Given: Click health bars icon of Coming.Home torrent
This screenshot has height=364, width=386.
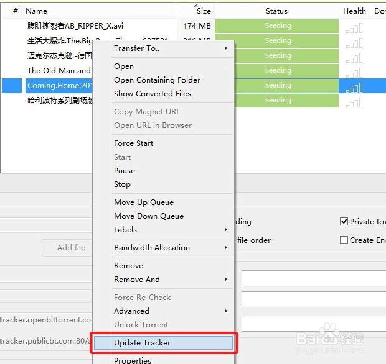Looking at the screenshot, I should point(354,87).
